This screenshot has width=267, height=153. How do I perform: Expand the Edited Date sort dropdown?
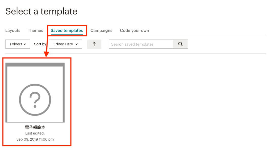[x=65, y=44]
